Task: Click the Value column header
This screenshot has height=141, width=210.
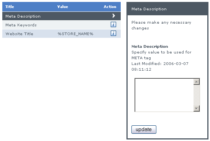Action: pyautogui.click(x=62, y=6)
